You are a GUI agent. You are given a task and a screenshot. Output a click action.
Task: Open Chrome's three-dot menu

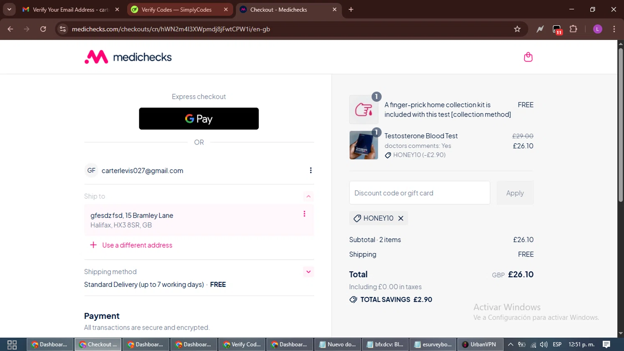coord(614,29)
